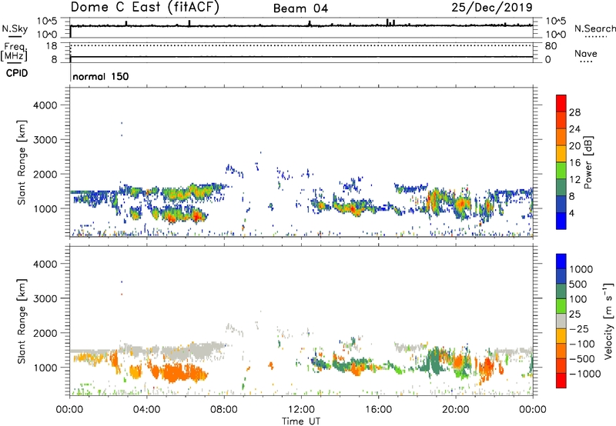Select the 'Power [dB]' color bar title

click(x=588, y=162)
